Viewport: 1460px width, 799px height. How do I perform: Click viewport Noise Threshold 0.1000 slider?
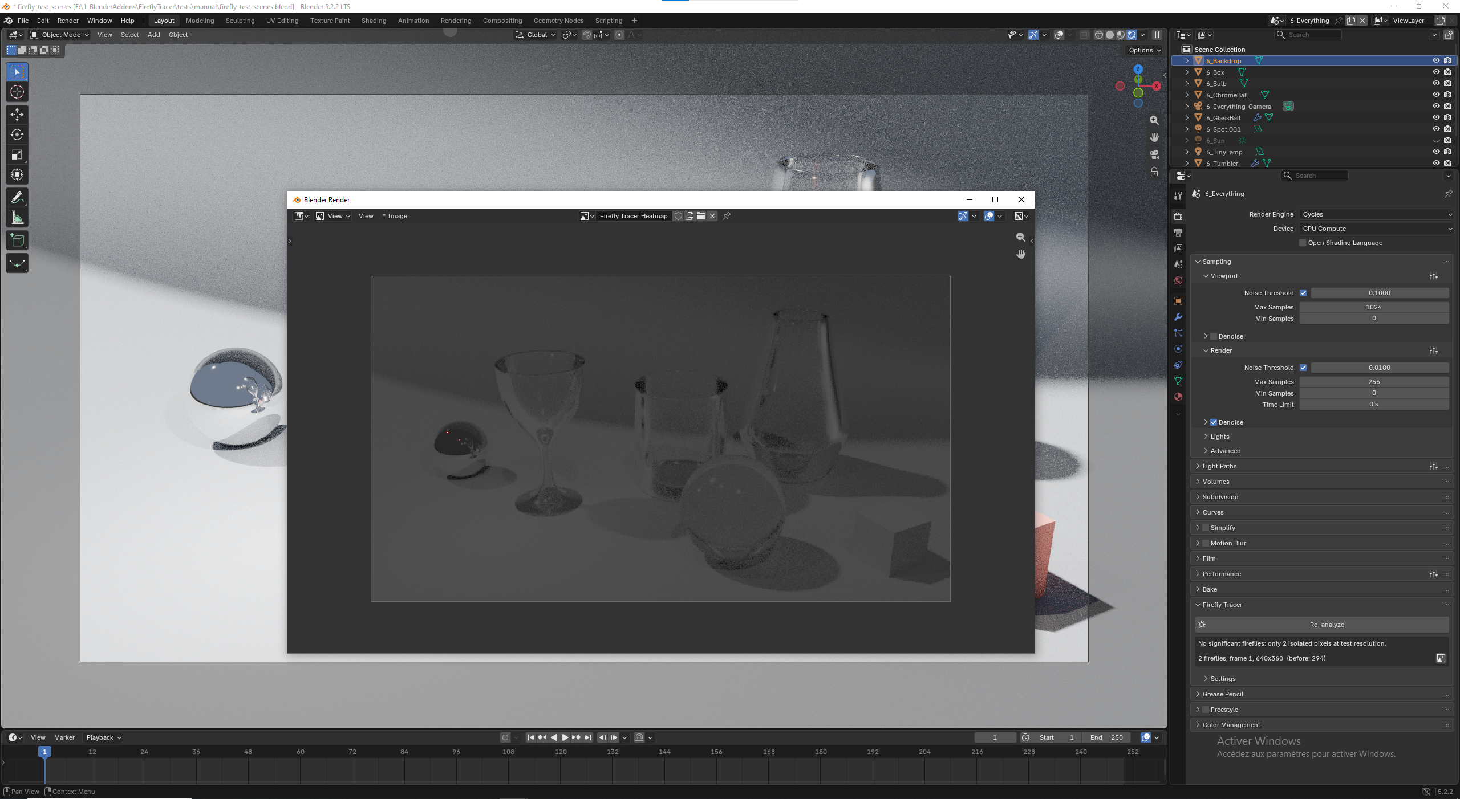pos(1380,293)
